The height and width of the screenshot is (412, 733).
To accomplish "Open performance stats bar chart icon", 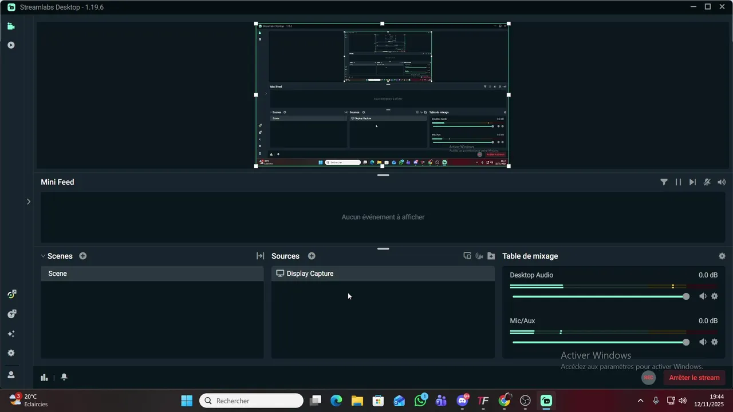I will click(x=44, y=377).
